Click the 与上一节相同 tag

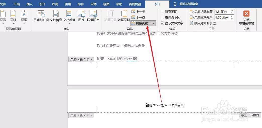[x=250, y=115]
